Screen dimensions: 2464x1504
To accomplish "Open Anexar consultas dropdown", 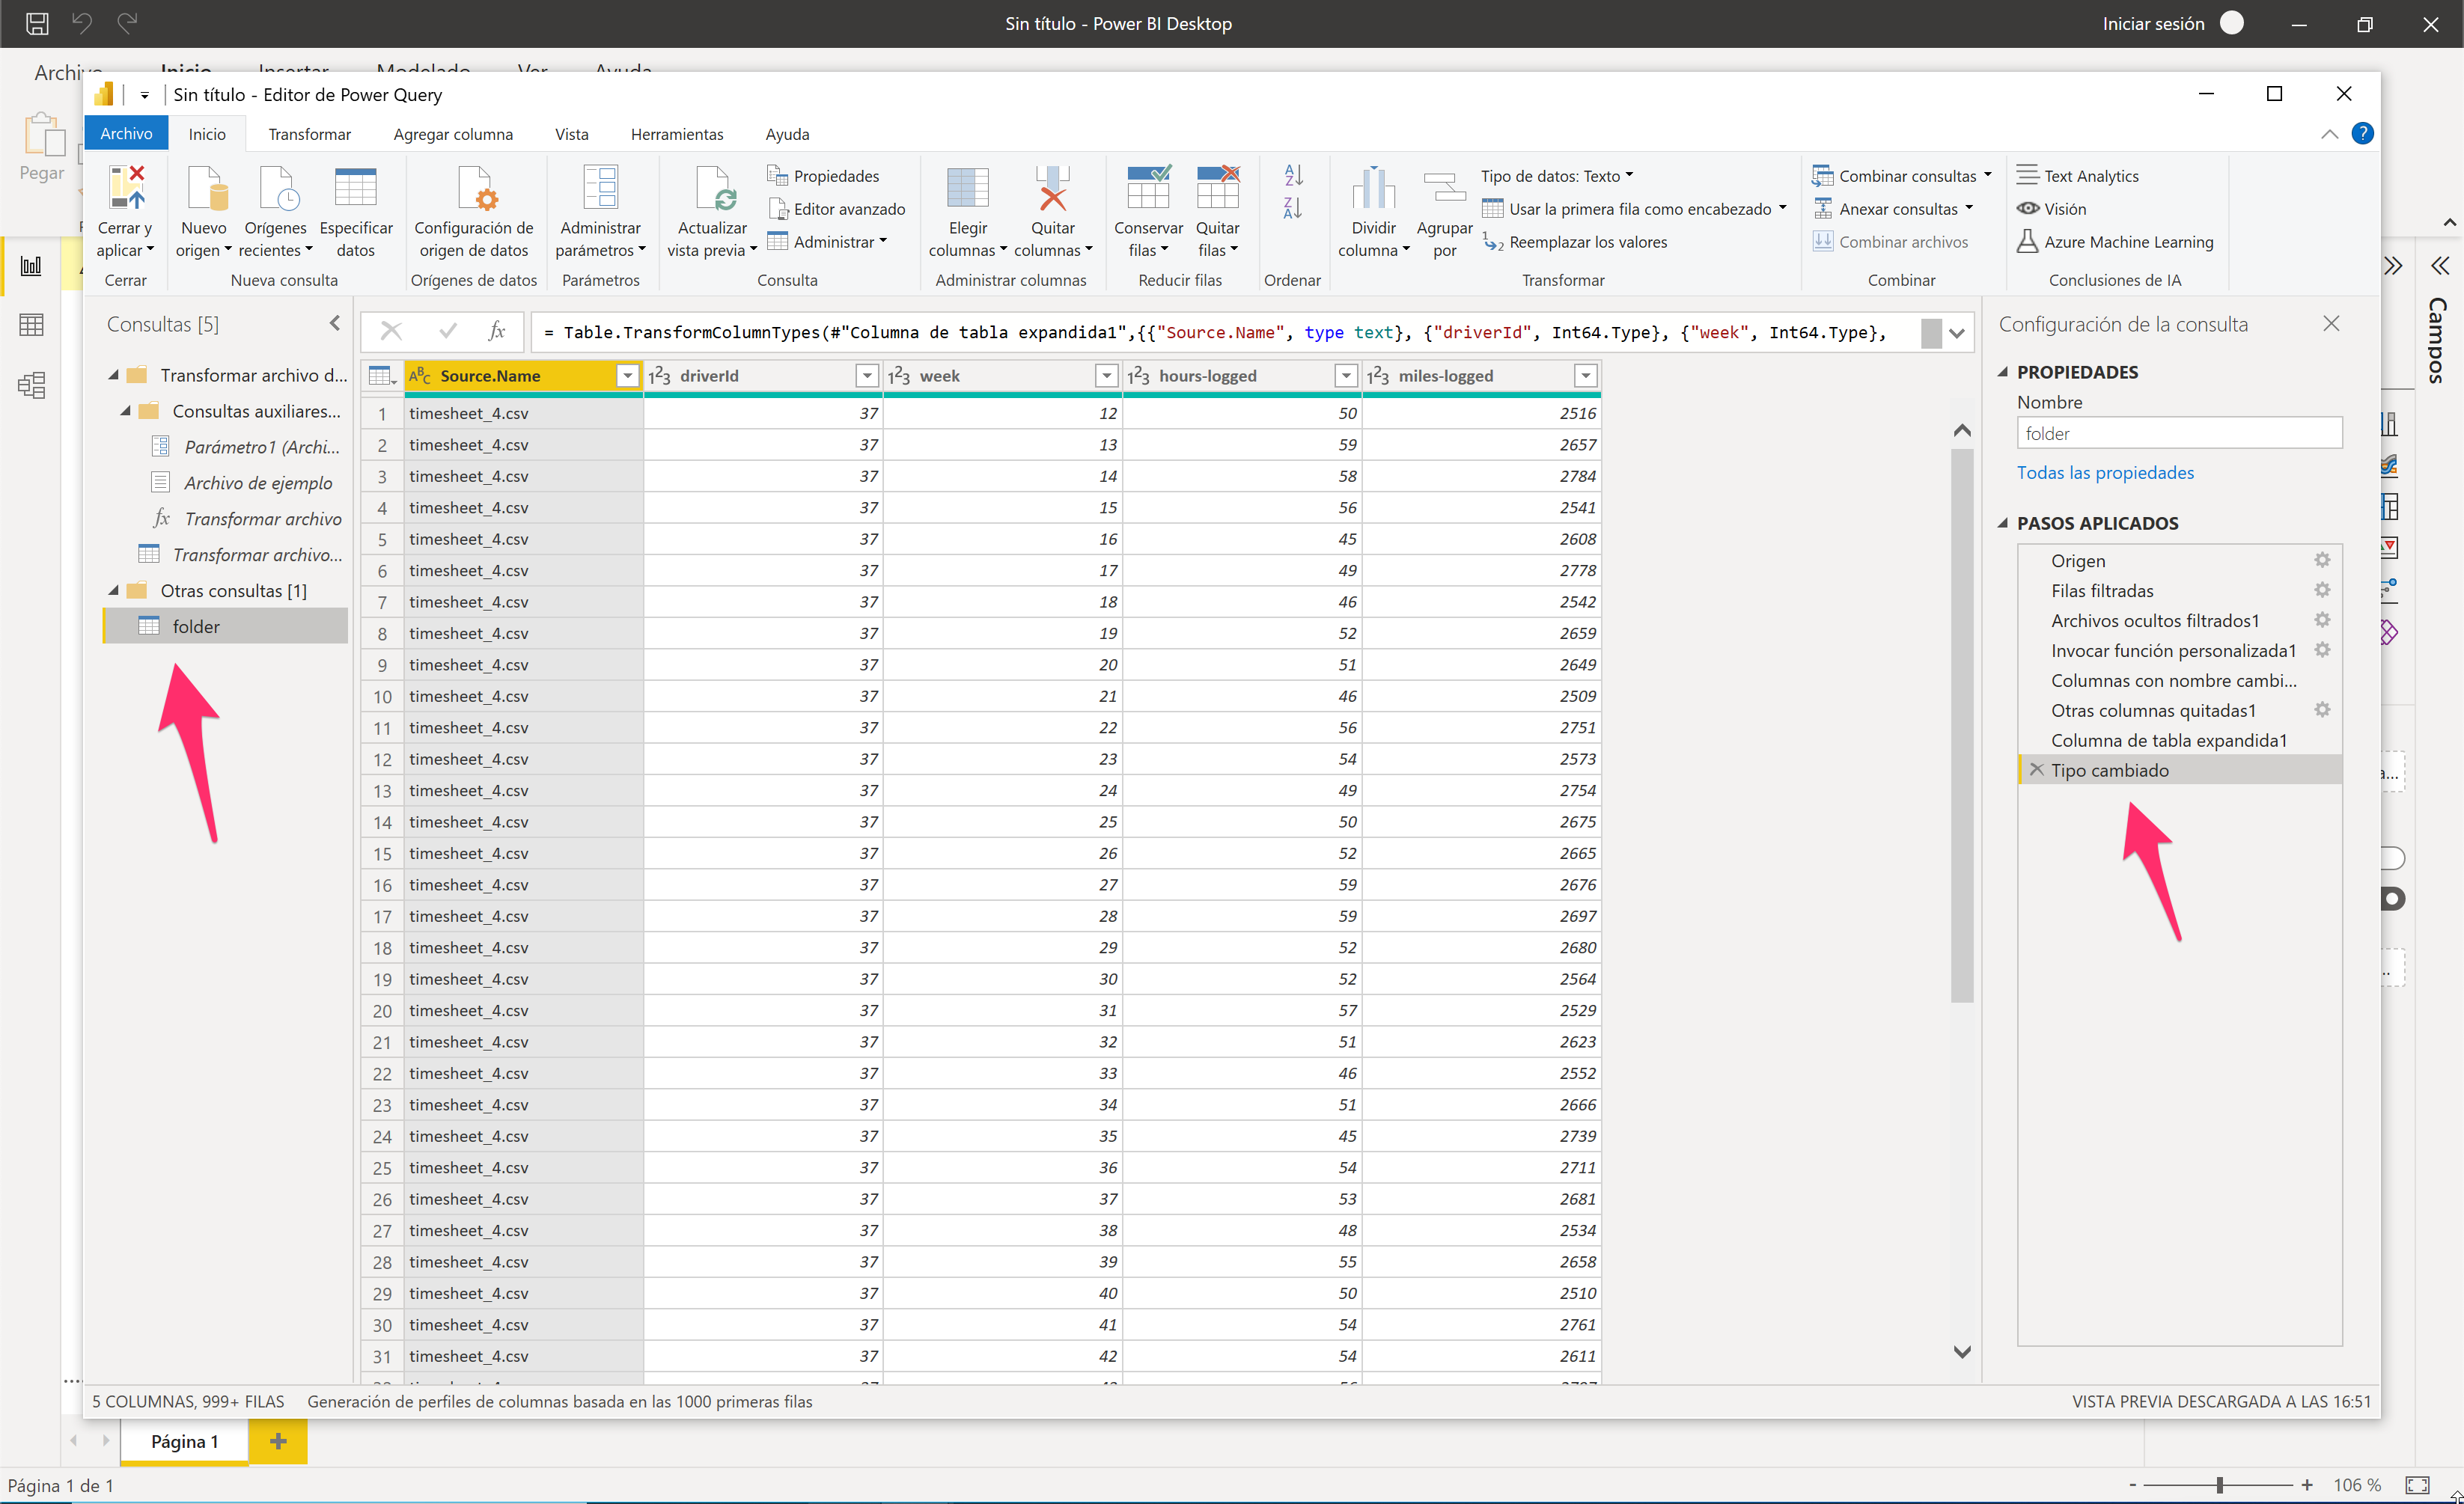I will click(x=1893, y=209).
